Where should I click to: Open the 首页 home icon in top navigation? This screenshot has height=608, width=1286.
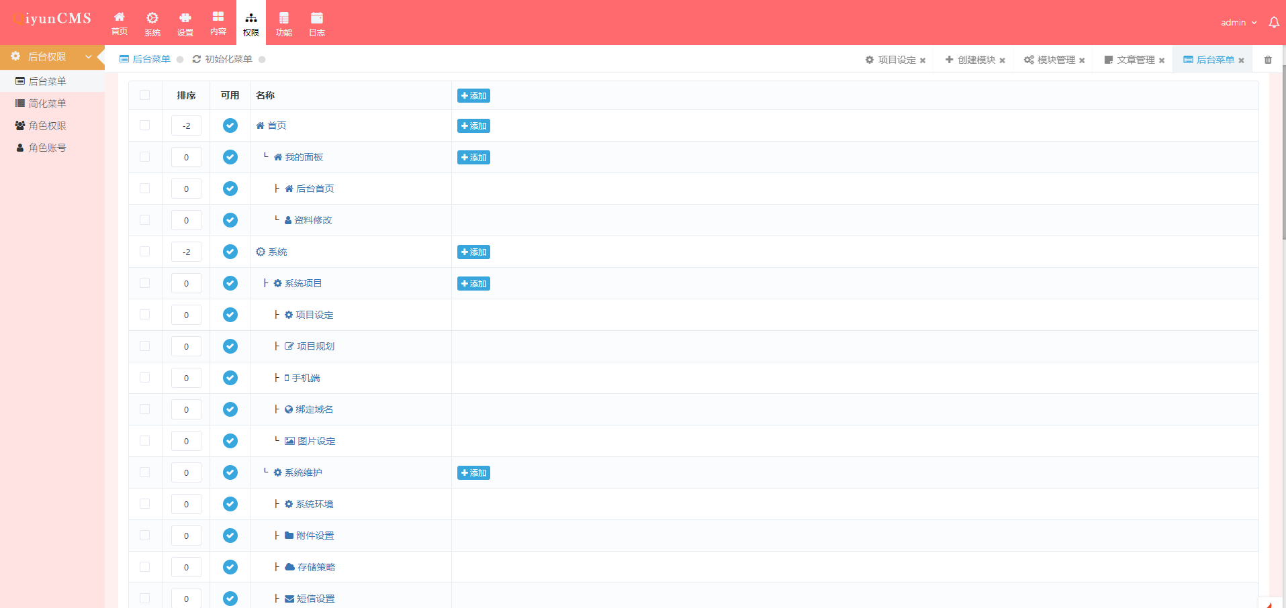click(x=119, y=23)
